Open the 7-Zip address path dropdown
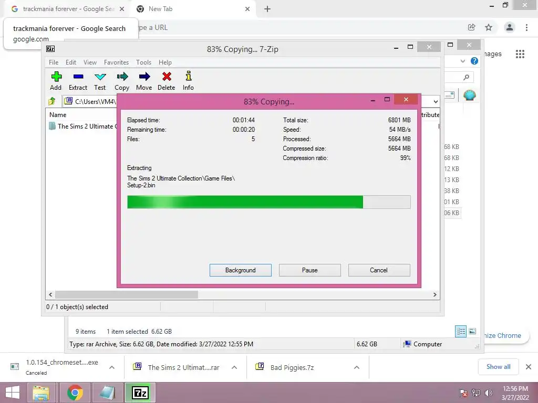Screen dimensions: 538x403 tap(436, 101)
